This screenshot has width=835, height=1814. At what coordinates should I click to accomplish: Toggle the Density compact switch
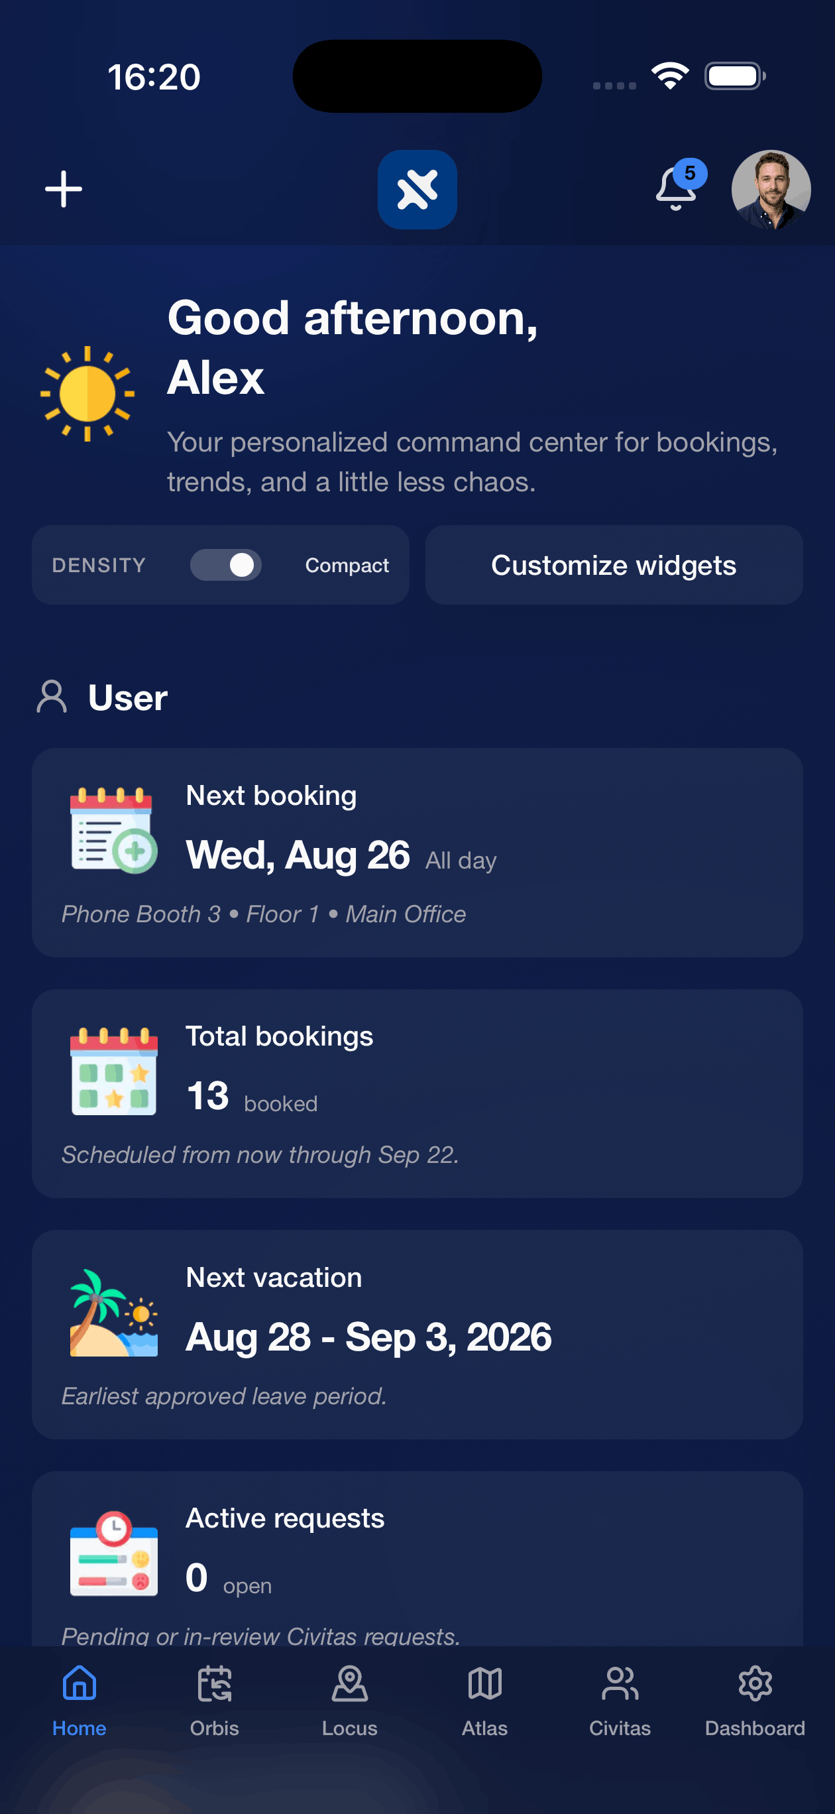pos(226,565)
